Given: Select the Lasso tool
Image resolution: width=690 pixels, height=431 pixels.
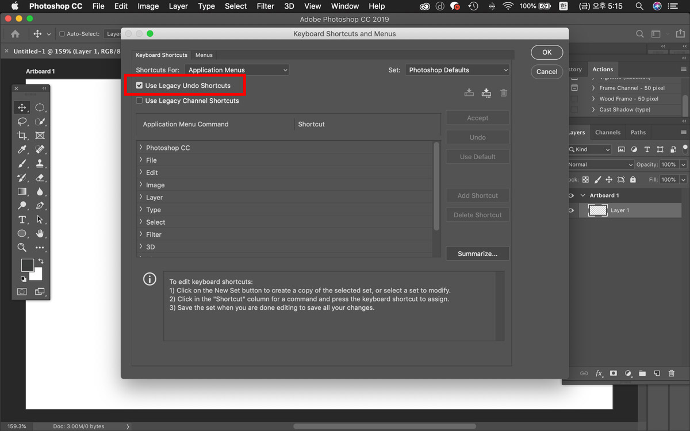Looking at the screenshot, I should coord(22,122).
